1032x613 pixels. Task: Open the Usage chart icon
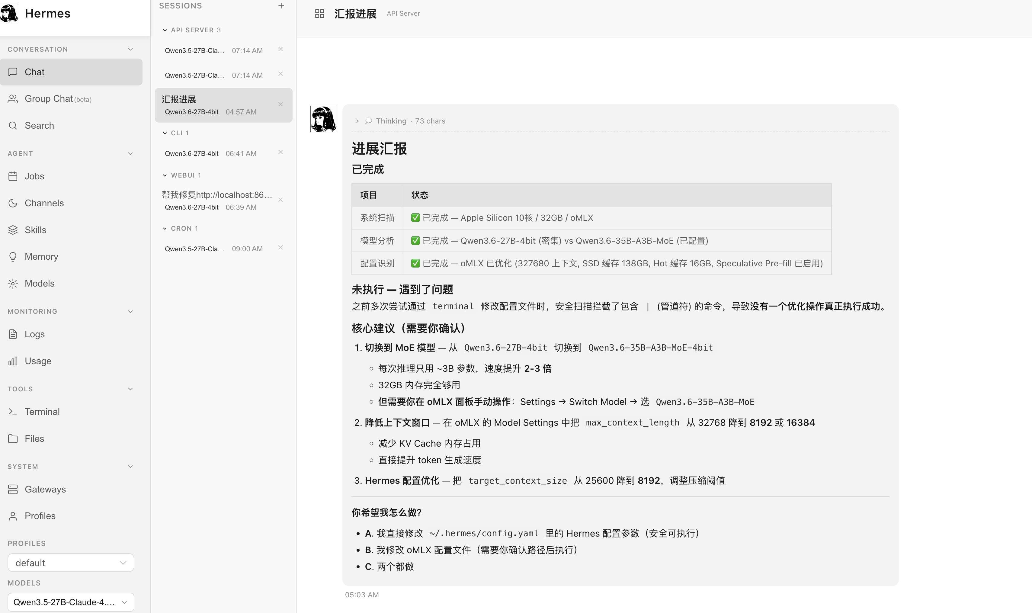pos(13,361)
